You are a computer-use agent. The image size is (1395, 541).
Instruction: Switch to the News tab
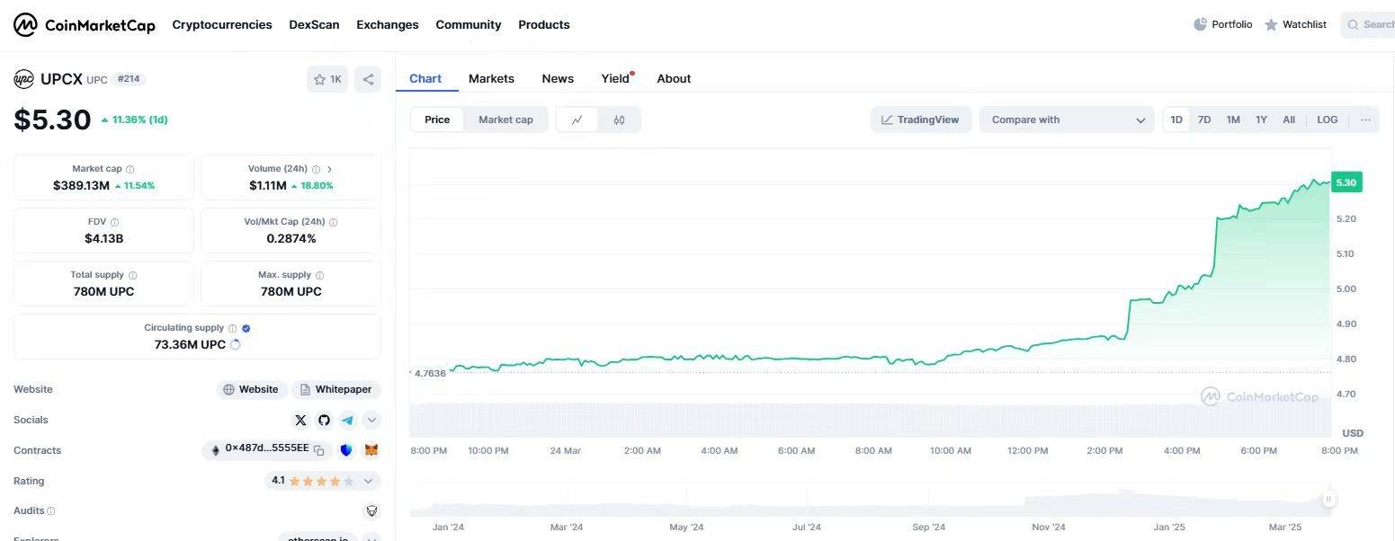click(558, 78)
